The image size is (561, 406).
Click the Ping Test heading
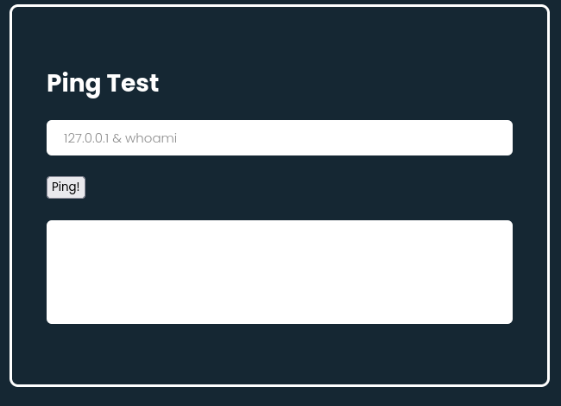click(103, 83)
